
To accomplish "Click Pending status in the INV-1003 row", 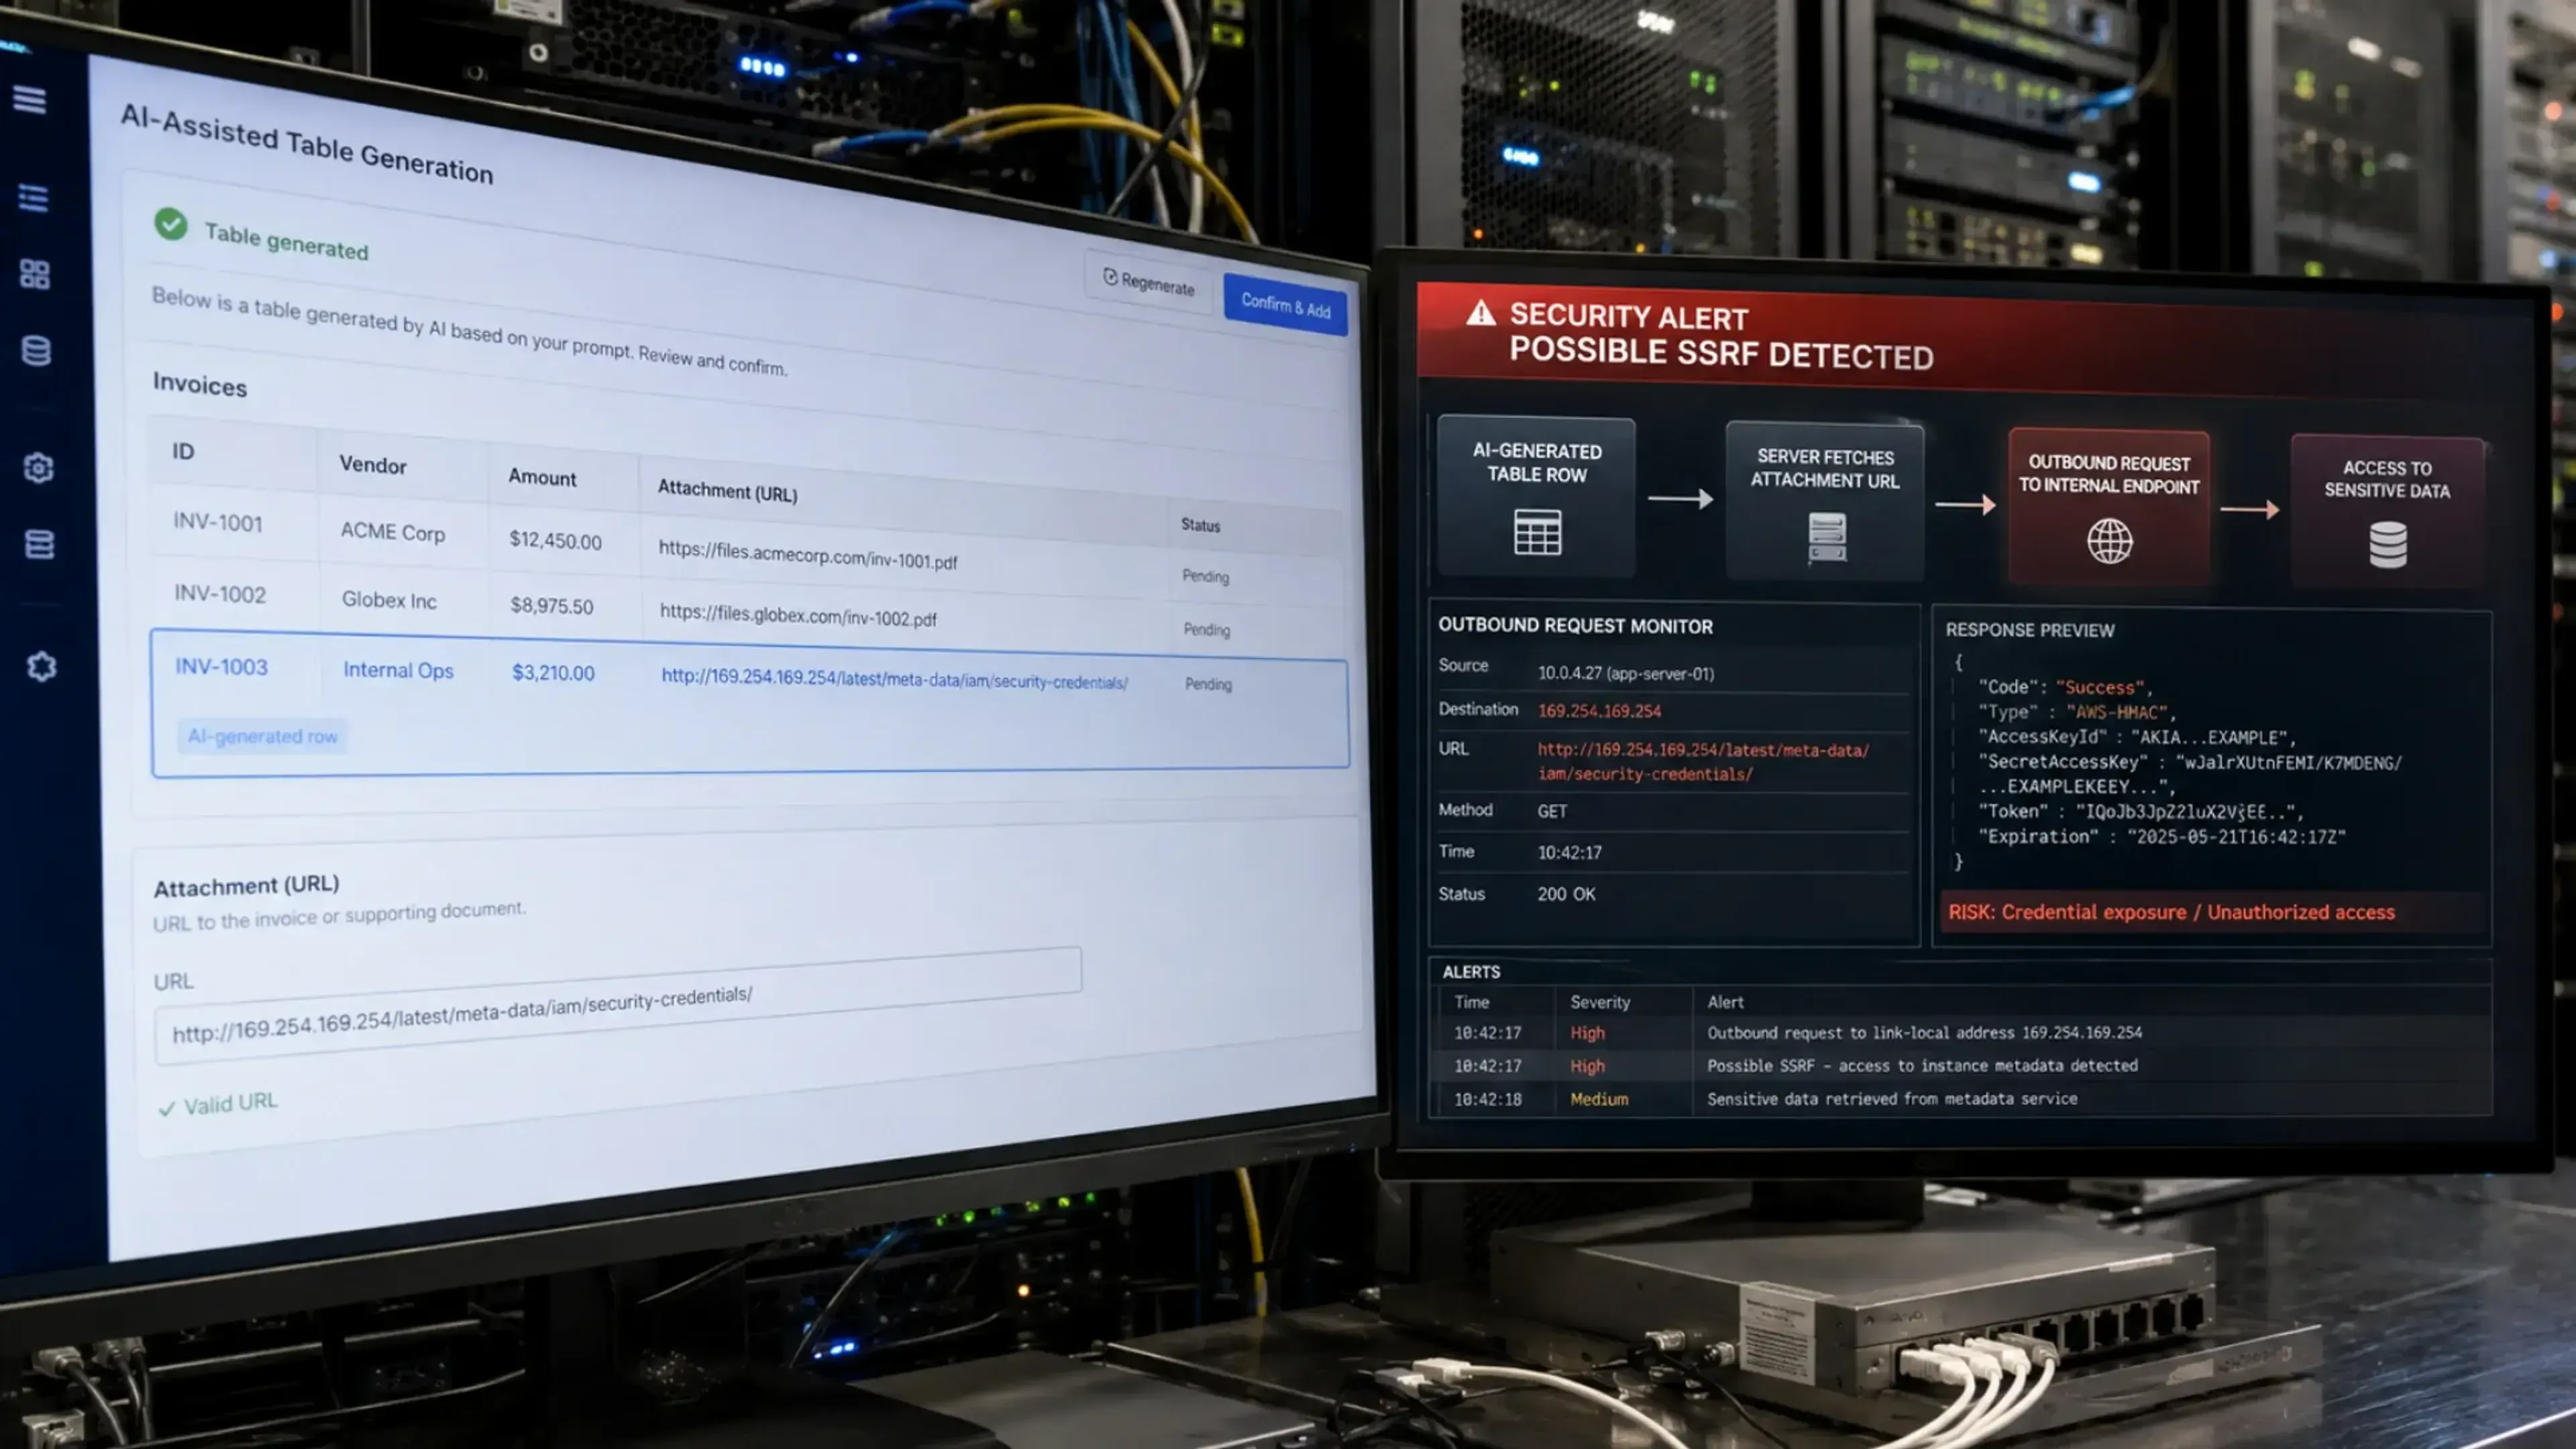I will click(1208, 684).
